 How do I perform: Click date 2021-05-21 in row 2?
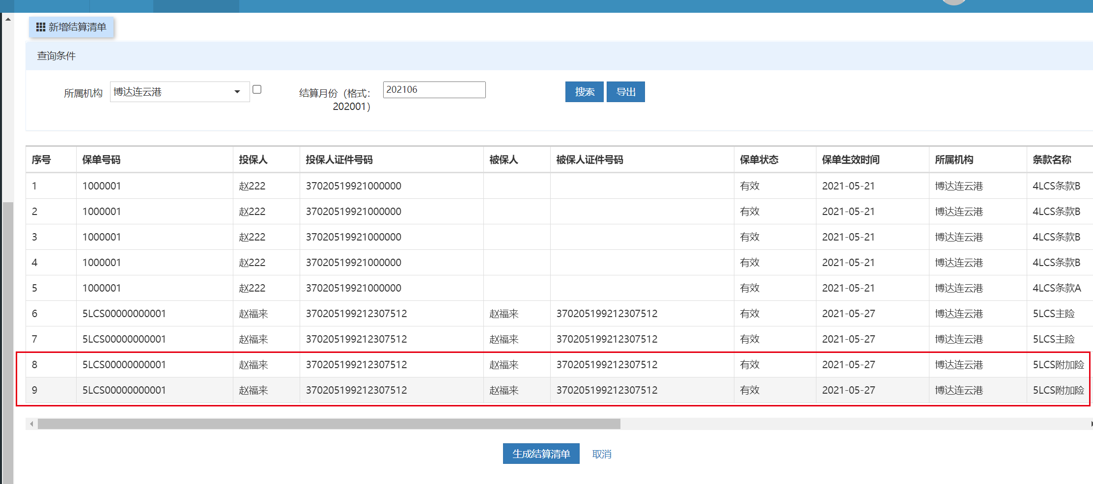[848, 212]
